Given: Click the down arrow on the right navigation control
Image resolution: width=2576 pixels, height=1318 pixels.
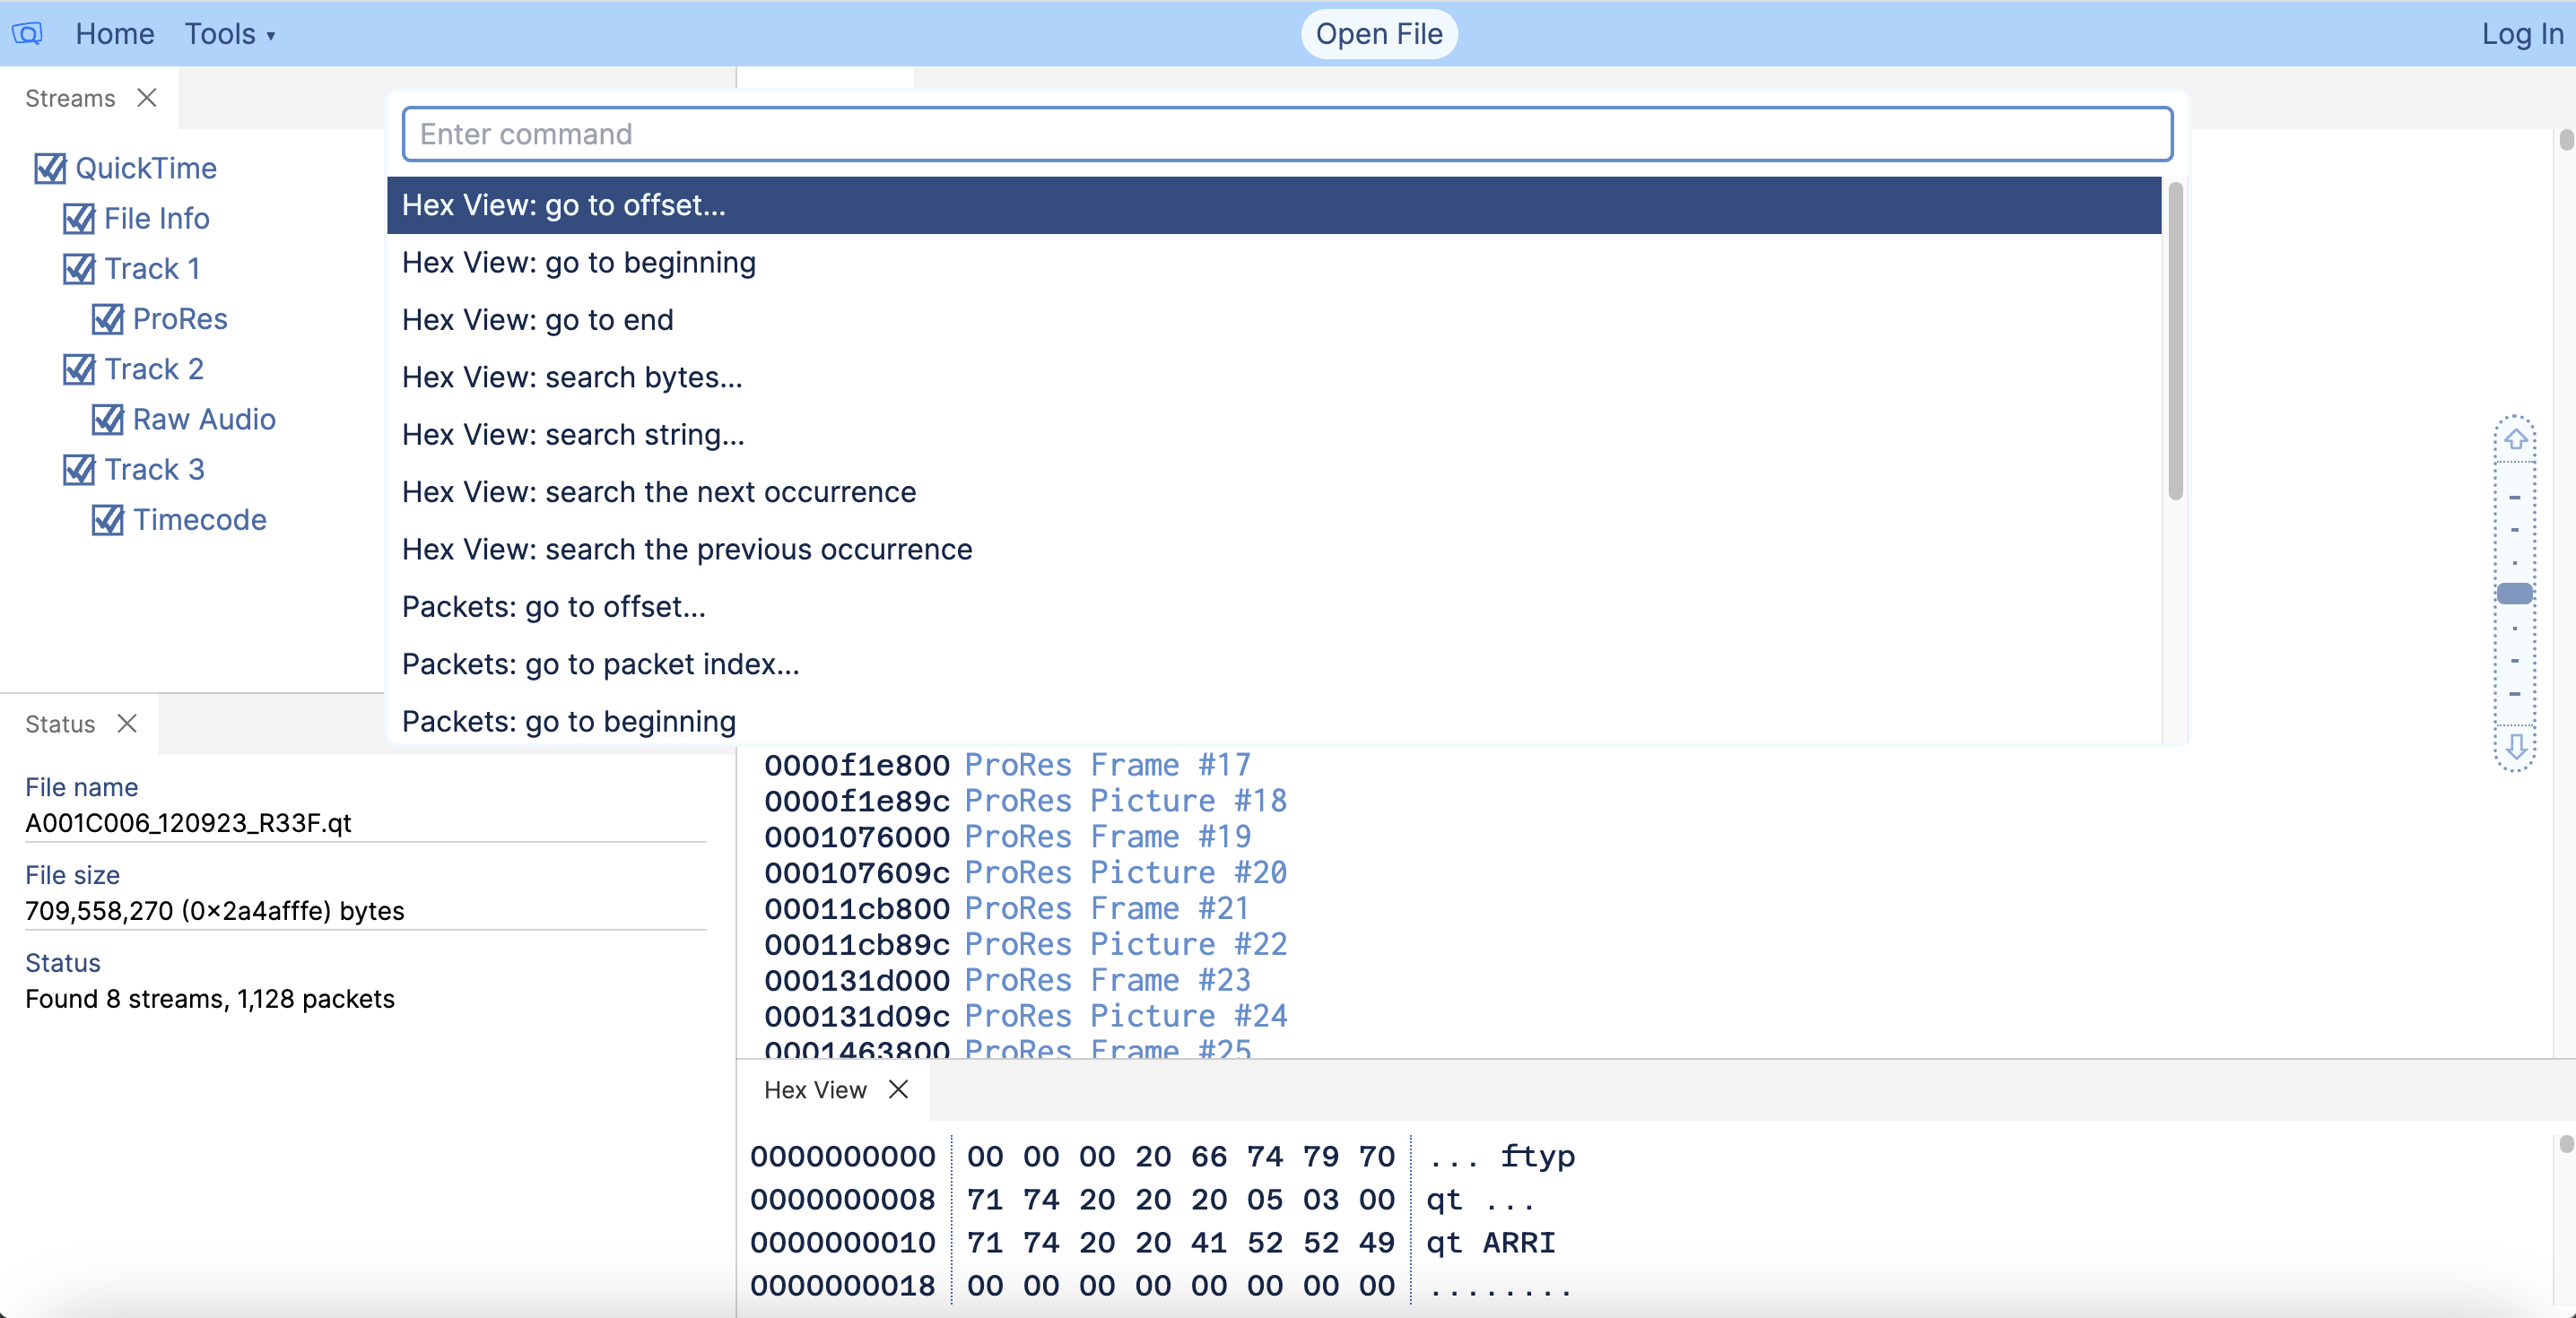Looking at the screenshot, I should point(2515,745).
